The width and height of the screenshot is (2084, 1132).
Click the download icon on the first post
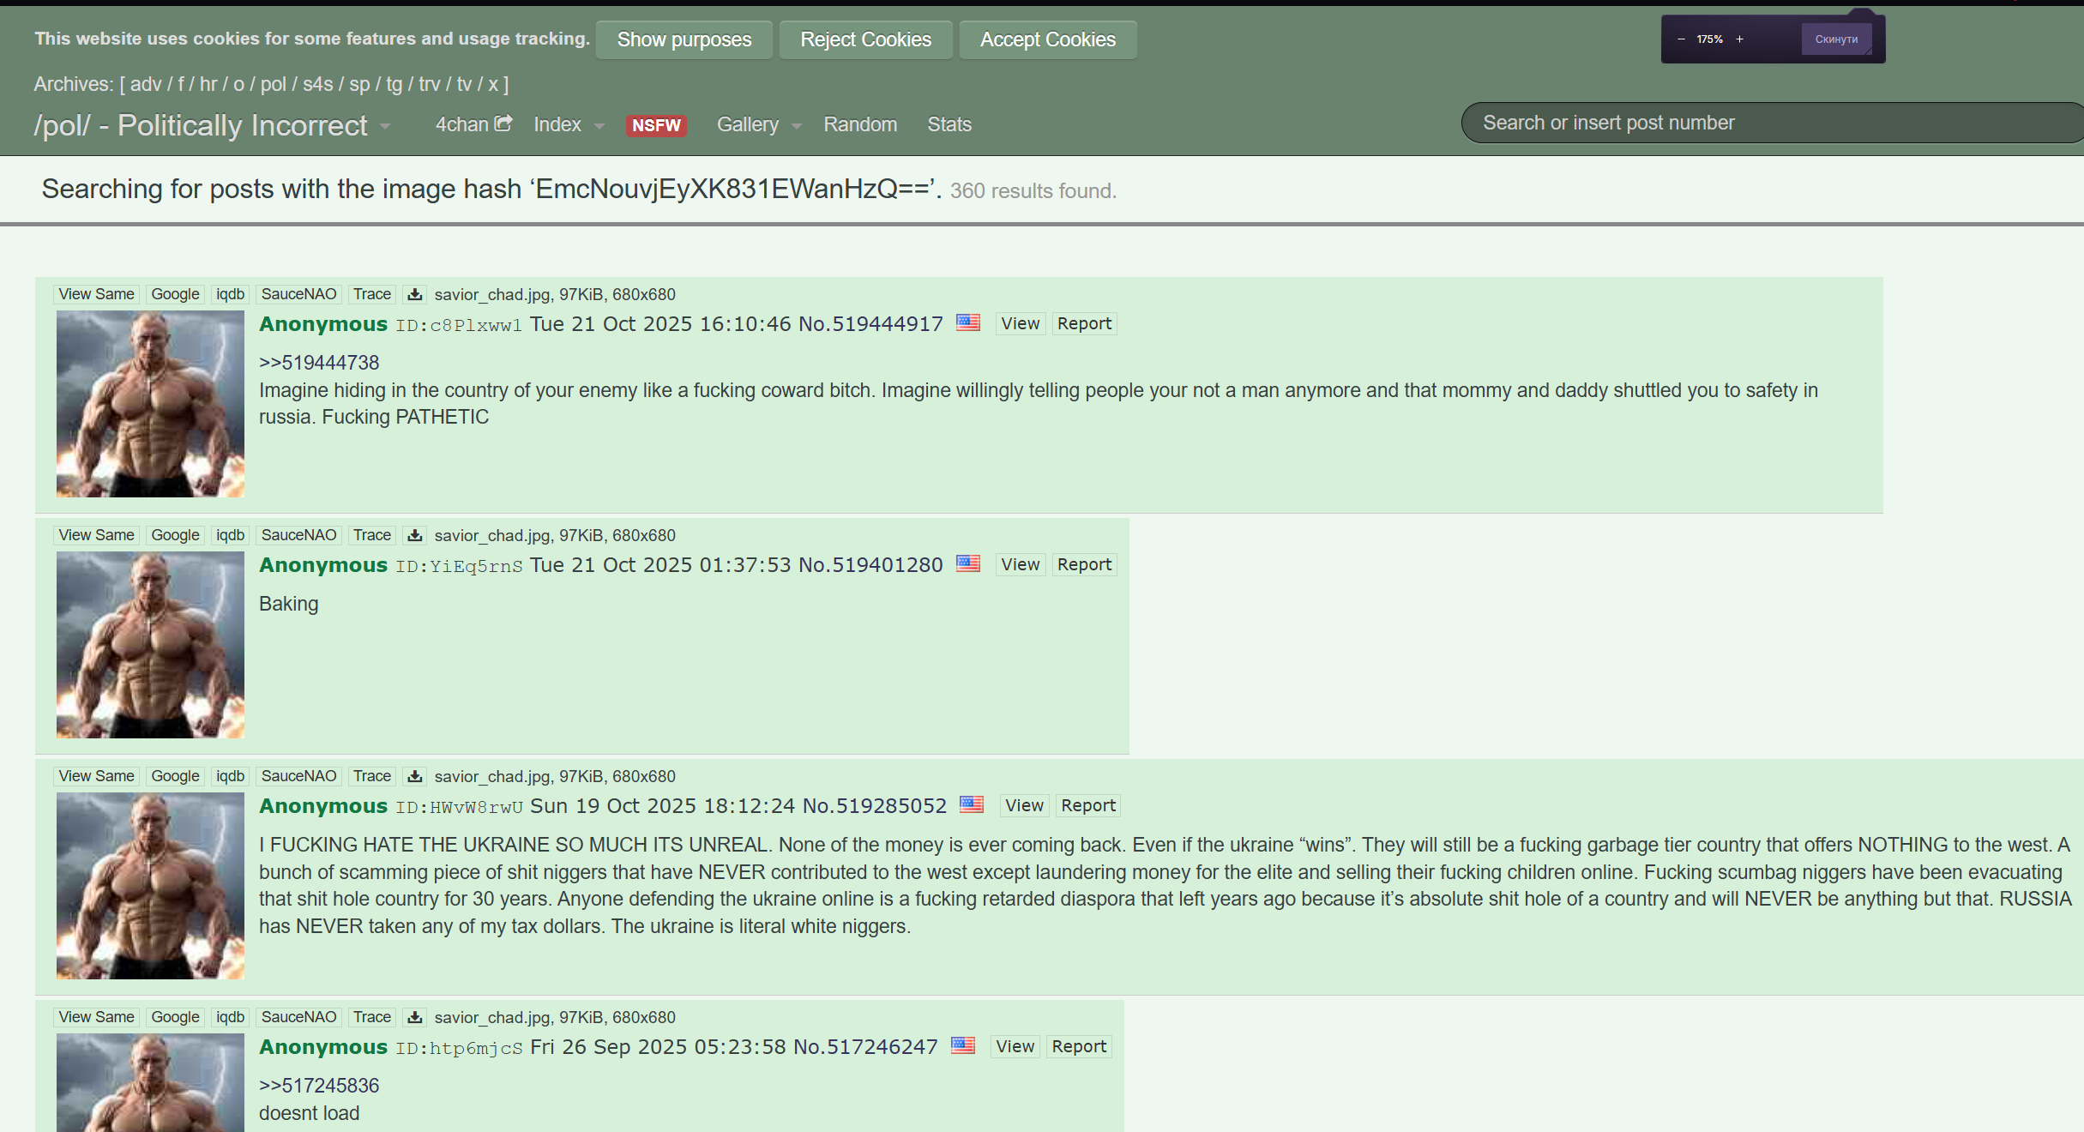(x=415, y=294)
